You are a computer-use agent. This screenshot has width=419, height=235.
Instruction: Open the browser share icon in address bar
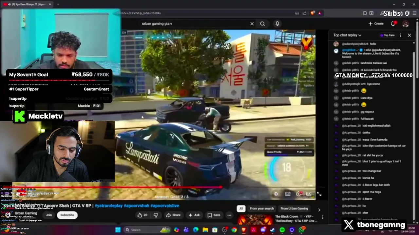(305, 13)
